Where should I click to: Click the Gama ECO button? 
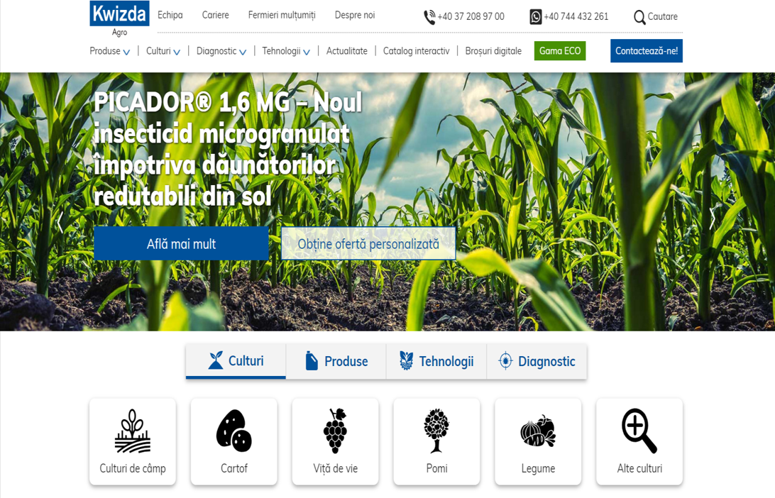pyautogui.click(x=560, y=51)
